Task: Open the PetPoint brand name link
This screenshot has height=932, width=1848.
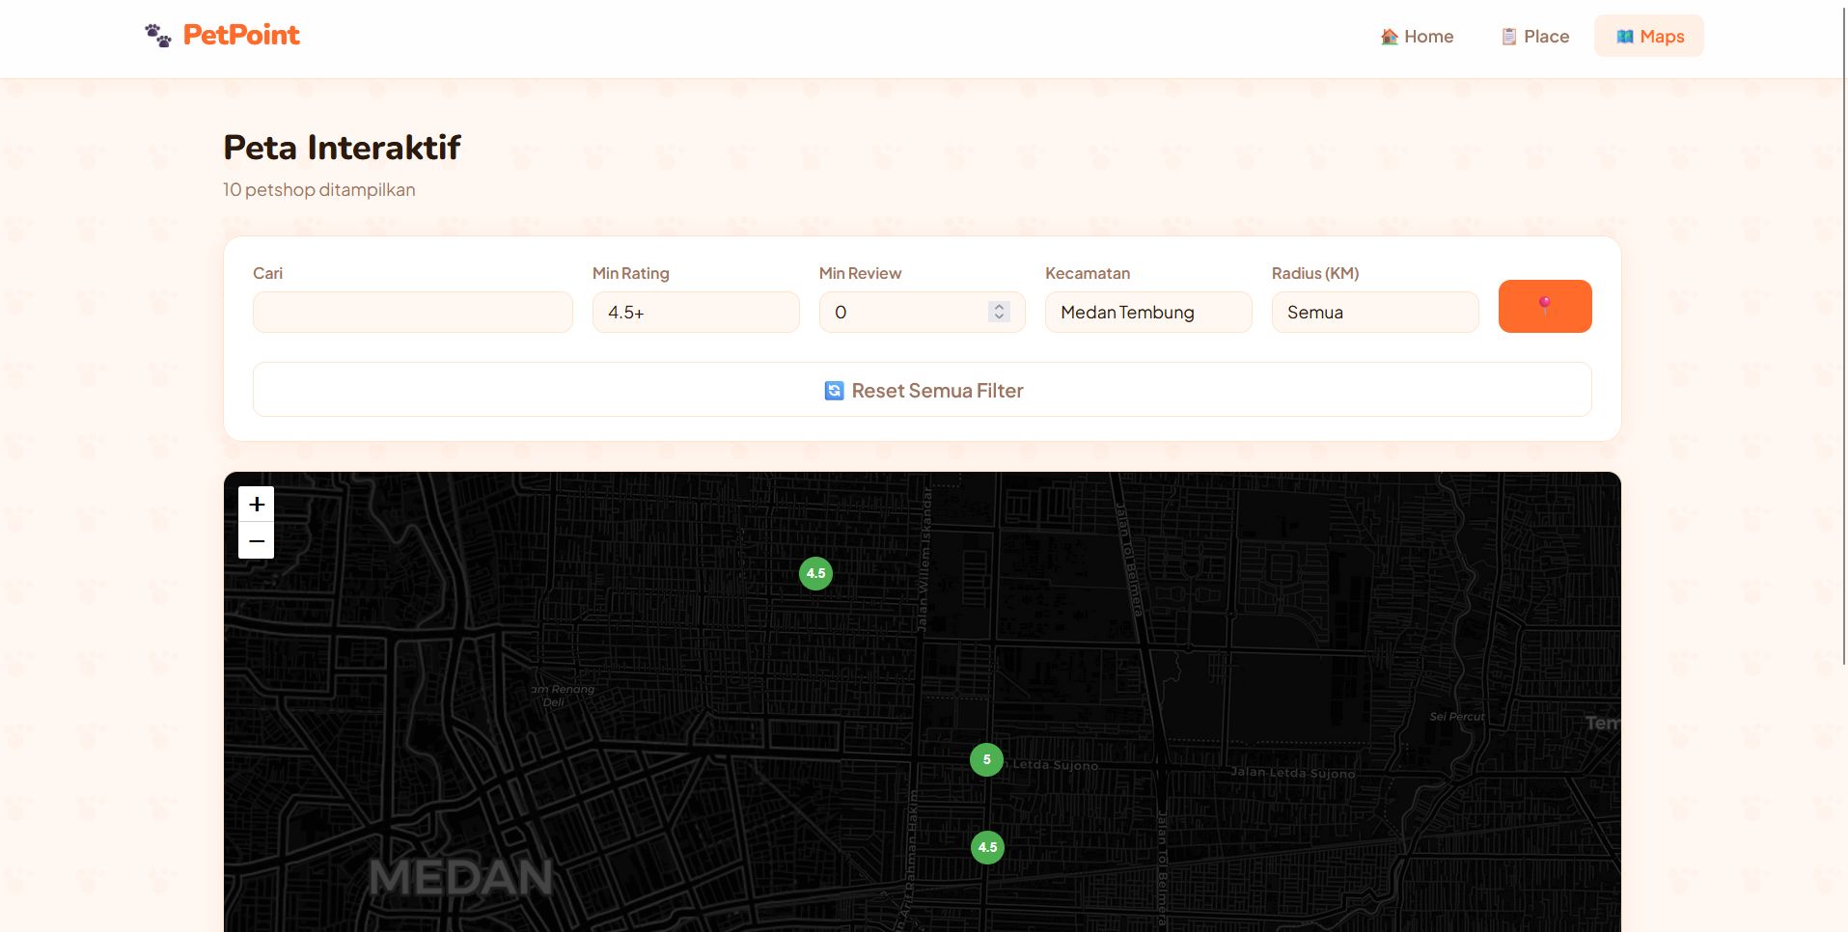Action: pos(241,35)
